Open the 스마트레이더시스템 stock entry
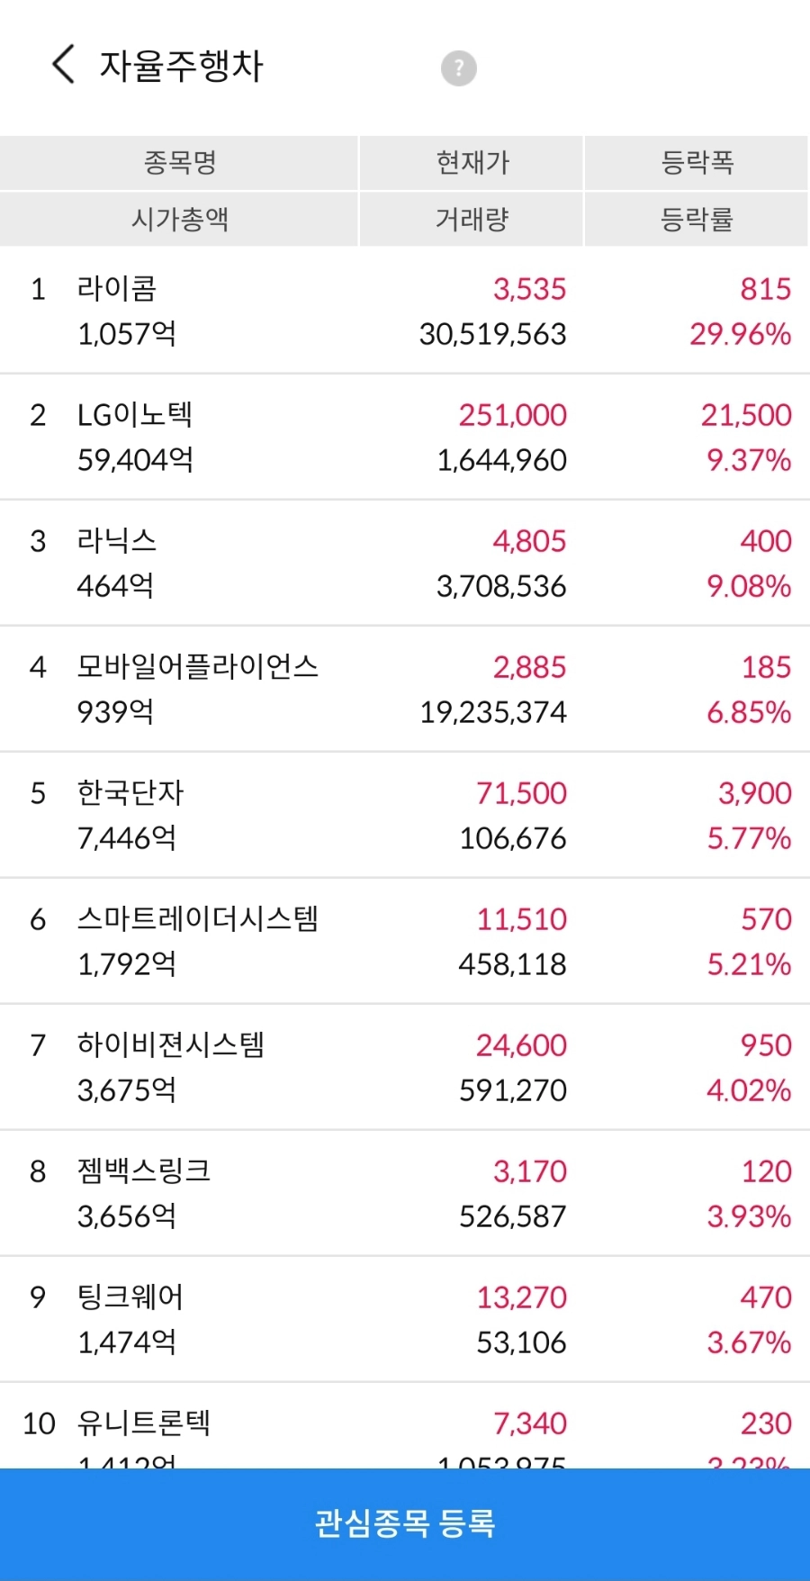Image resolution: width=810 pixels, height=1581 pixels. click(405, 941)
